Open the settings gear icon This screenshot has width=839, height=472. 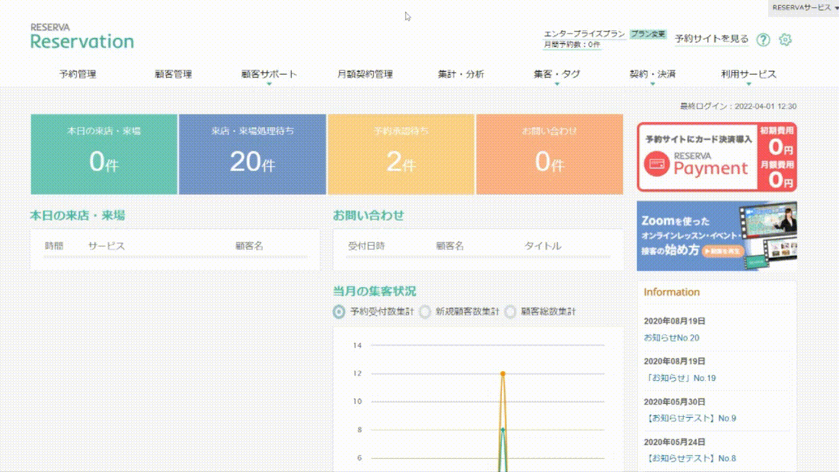[x=785, y=40]
